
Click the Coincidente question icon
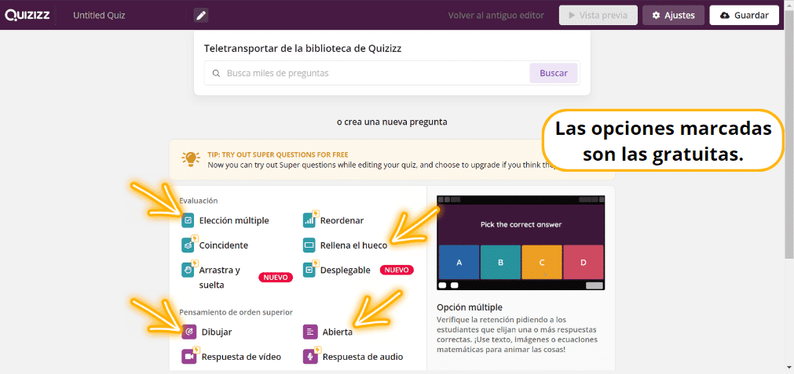188,245
